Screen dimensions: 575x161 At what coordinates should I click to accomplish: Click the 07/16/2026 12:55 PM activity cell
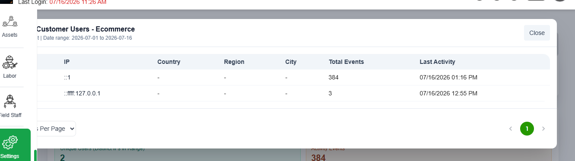(448, 93)
